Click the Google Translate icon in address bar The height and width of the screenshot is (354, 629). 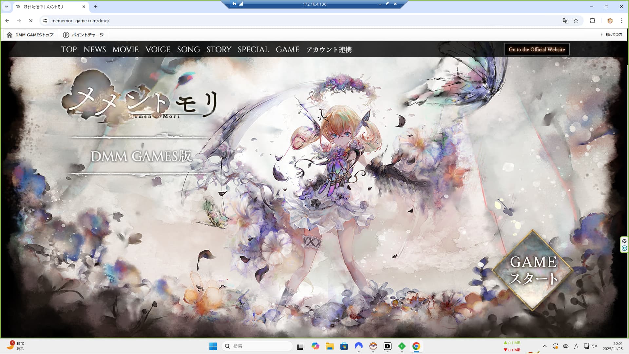pyautogui.click(x=565, y=21)
